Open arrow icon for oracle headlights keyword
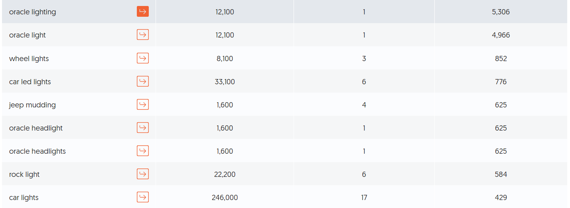570x208 pixels. click(x=143, y=151)
